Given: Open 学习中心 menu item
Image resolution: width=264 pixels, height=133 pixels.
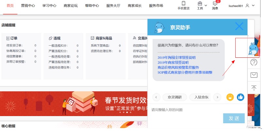Looking at the screenshot, I should [49, 6].
